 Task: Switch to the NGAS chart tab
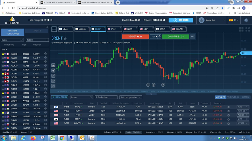(65, 29)
